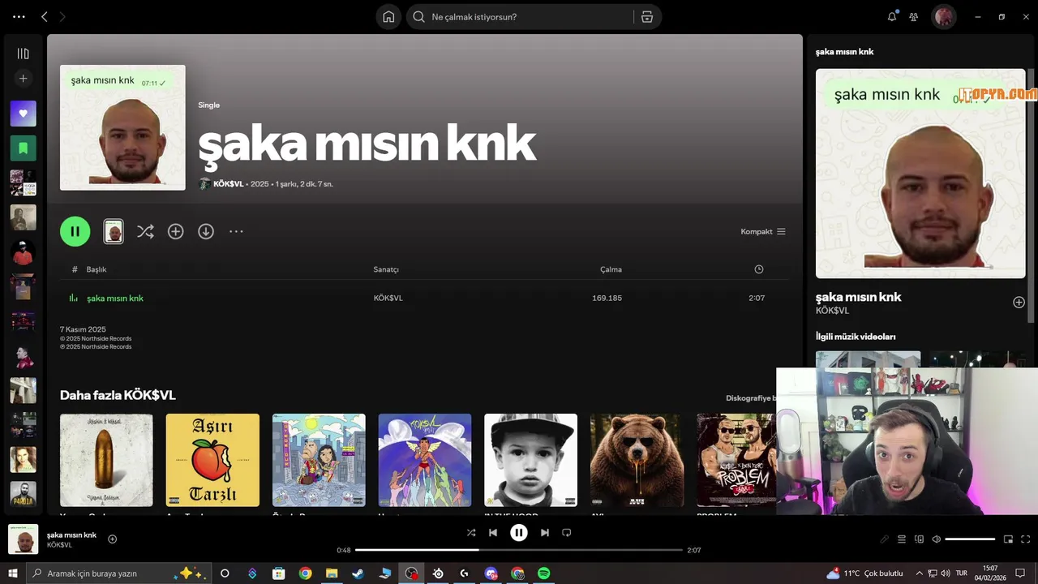
Task: Seek on the playback progress bar
Action: click(x=519, y=550)
